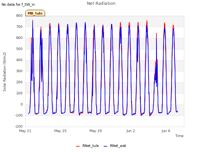The width and height of the screenshot is (203, 152).
Task: Click the 0 y-axis tick label
Action: [22, 104]
